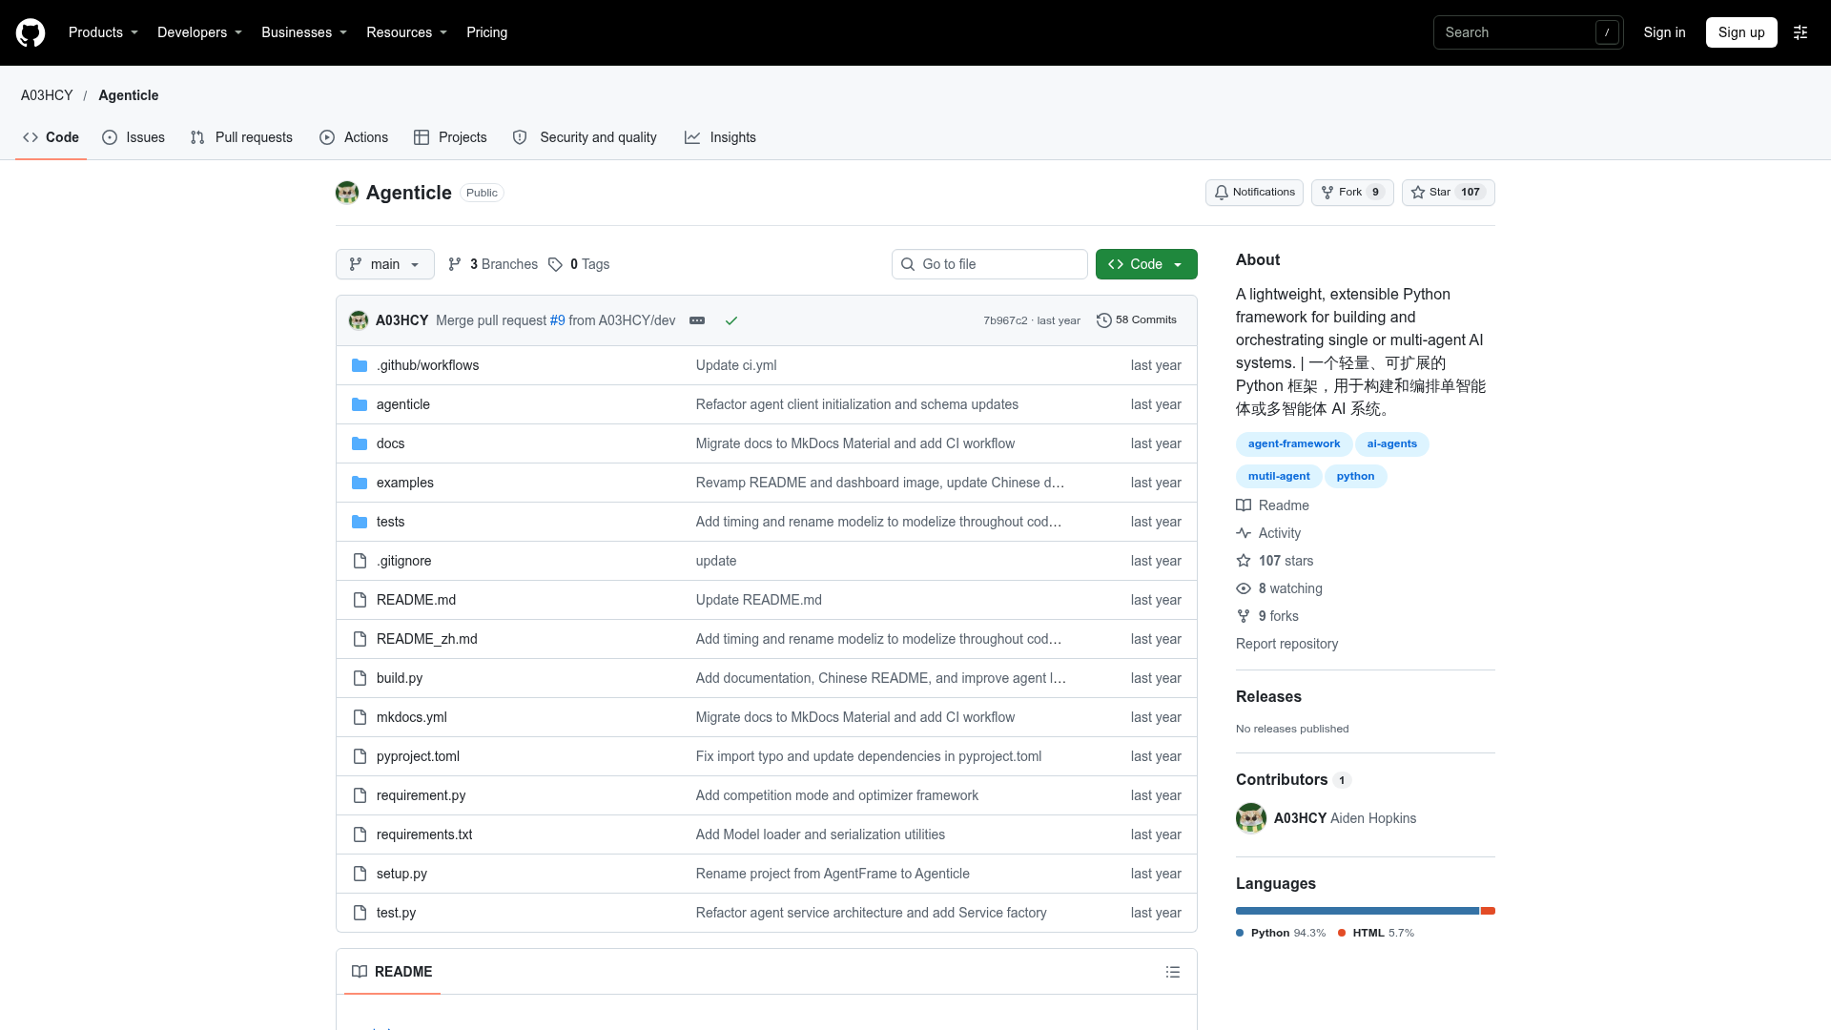Click the Python language bar segment
This screenshot has height=1030, width=1831.
[x=1357, y=911]
